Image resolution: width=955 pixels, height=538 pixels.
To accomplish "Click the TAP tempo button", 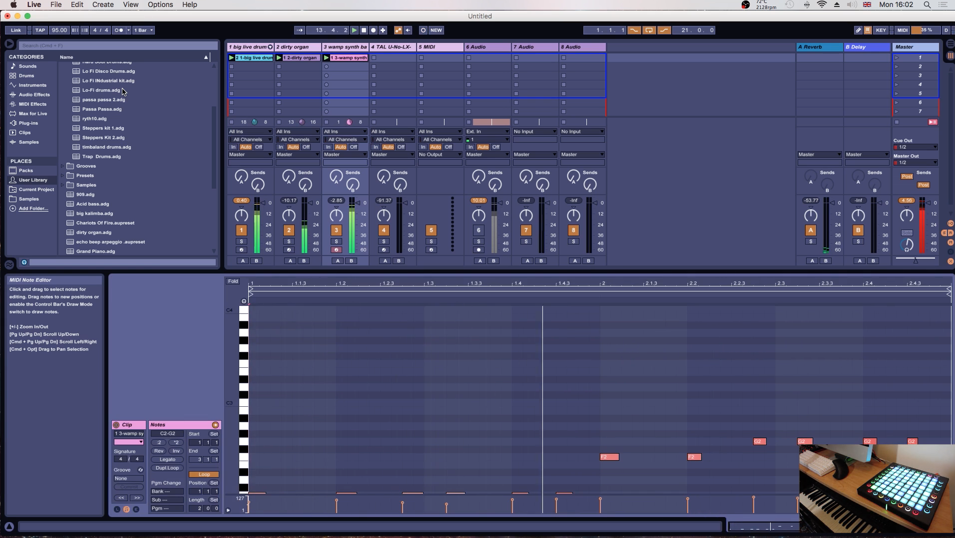I will point(40,30).
